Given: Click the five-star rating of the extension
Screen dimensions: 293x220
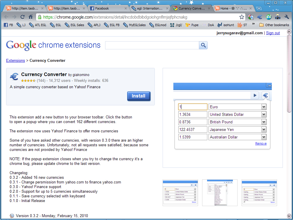Looking at the screenshot, I should pos(28,81).
